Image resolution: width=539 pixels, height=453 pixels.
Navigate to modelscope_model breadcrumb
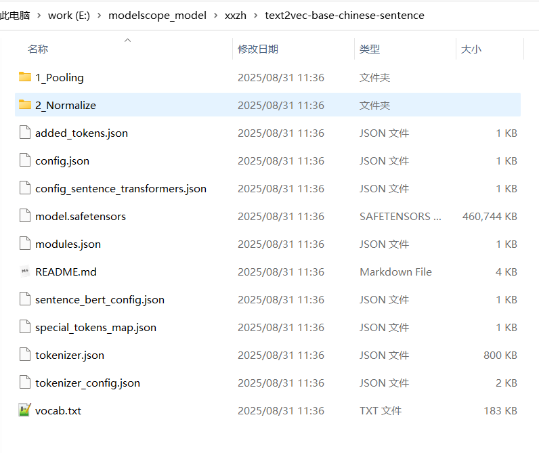(x=158, y=16)
